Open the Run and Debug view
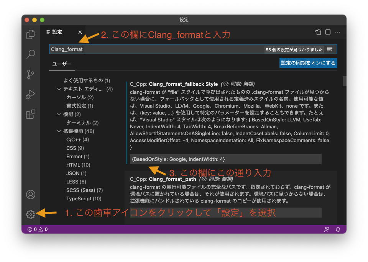This screenshot has width=368, height=262. coord(31,94)
